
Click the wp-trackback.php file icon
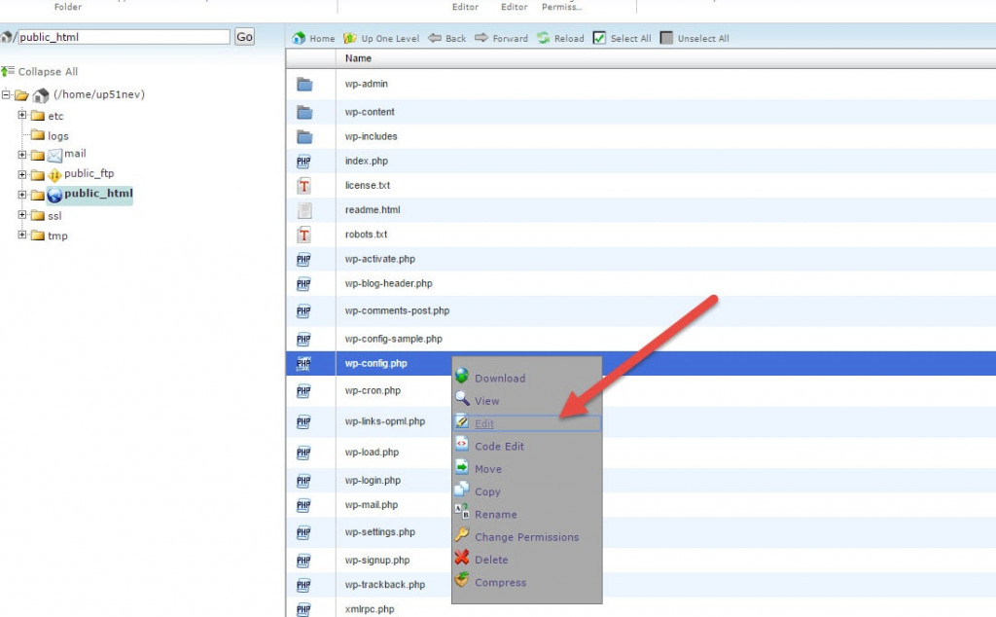pos(303,585)
